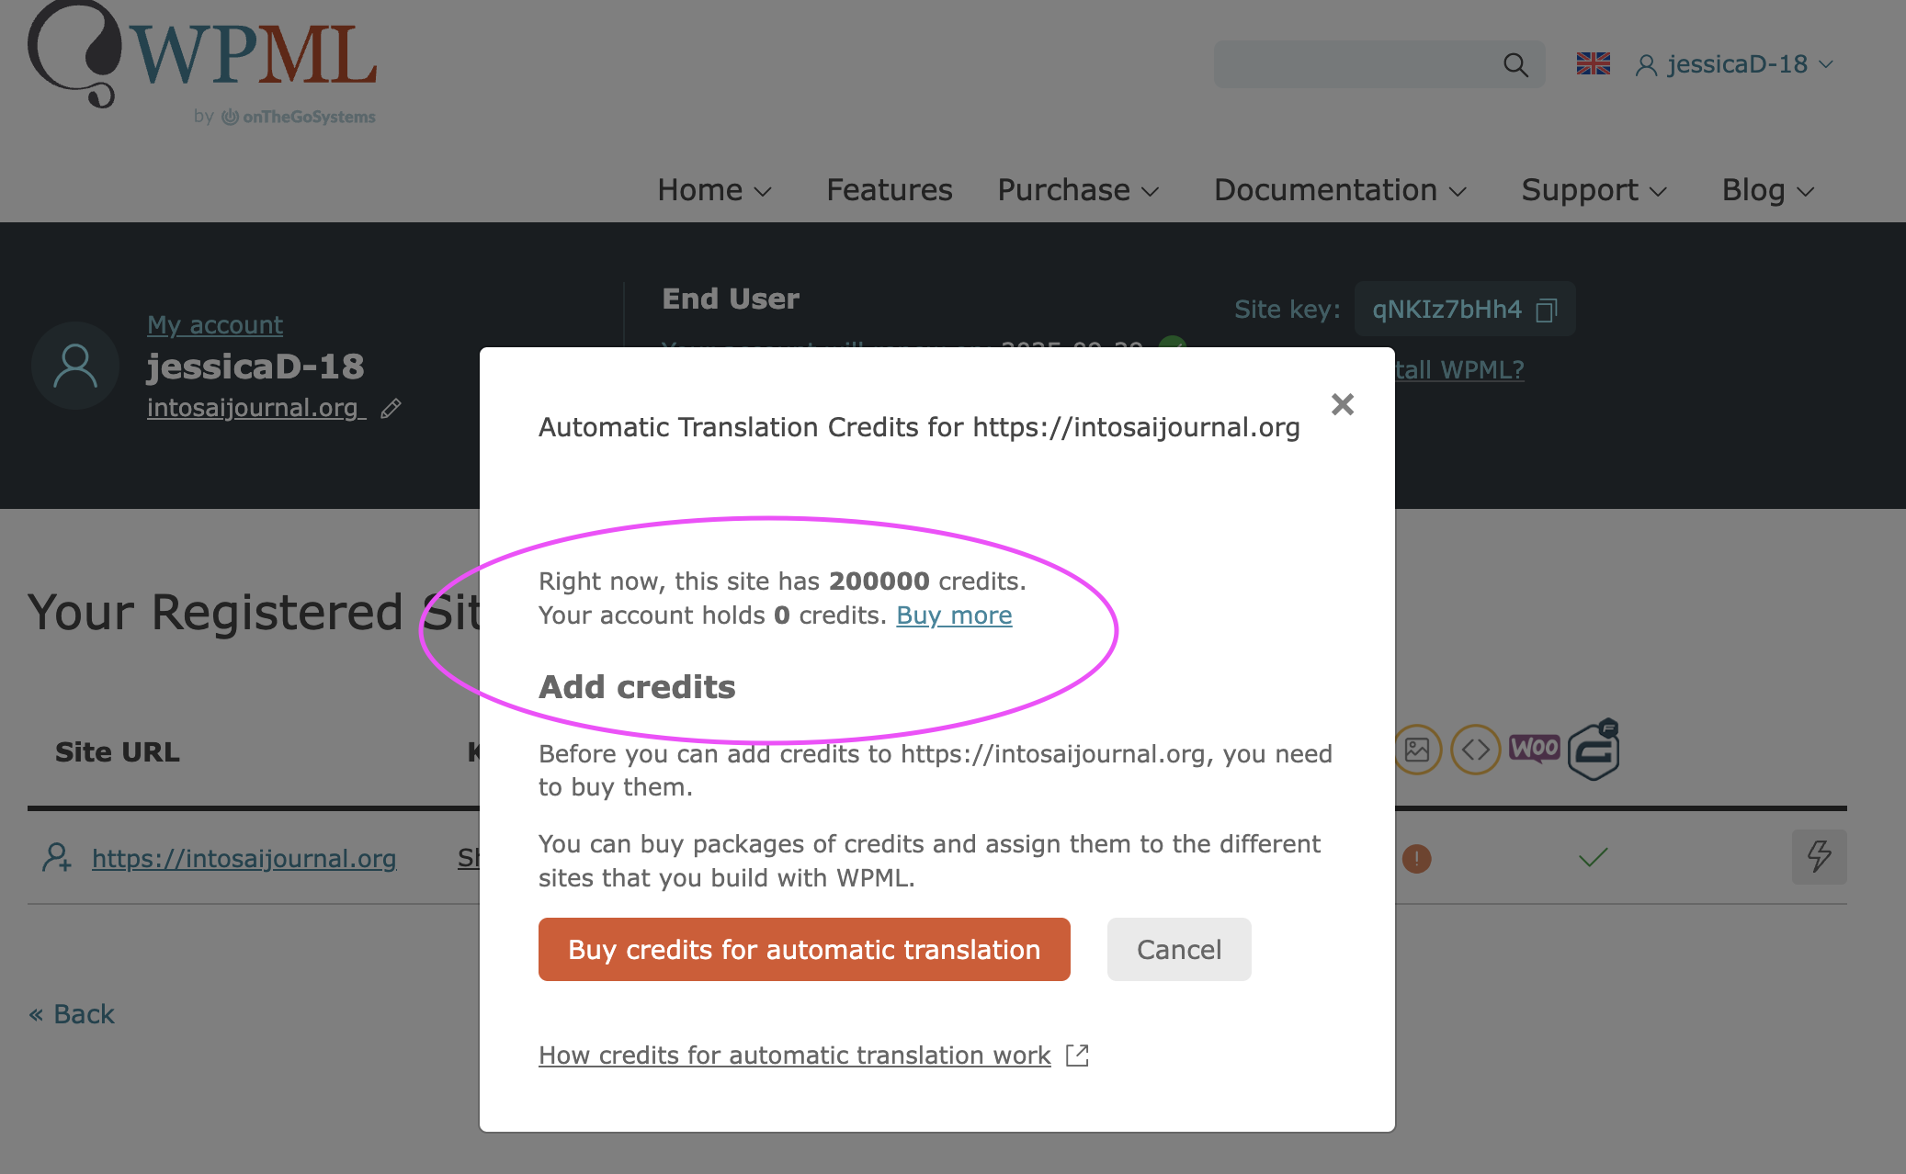Click the lightning bolt credits icon
The height and width of the screenshot is (1174, 1906).
click(x=1819, y=857)
